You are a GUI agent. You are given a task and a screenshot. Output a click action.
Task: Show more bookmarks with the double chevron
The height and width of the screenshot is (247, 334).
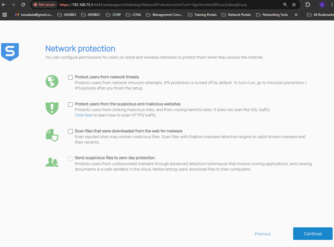coord(296,15)
